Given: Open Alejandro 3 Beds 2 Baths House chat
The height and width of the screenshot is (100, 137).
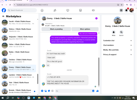Looking at the screenshot, I should (x=18, y=38).
